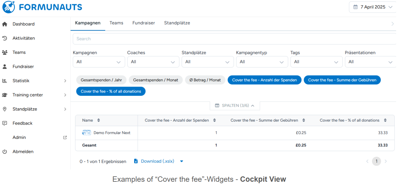Open Dashboard via the home icon
Viewport: 400px width, 185px height.
[x=4, y=24]
